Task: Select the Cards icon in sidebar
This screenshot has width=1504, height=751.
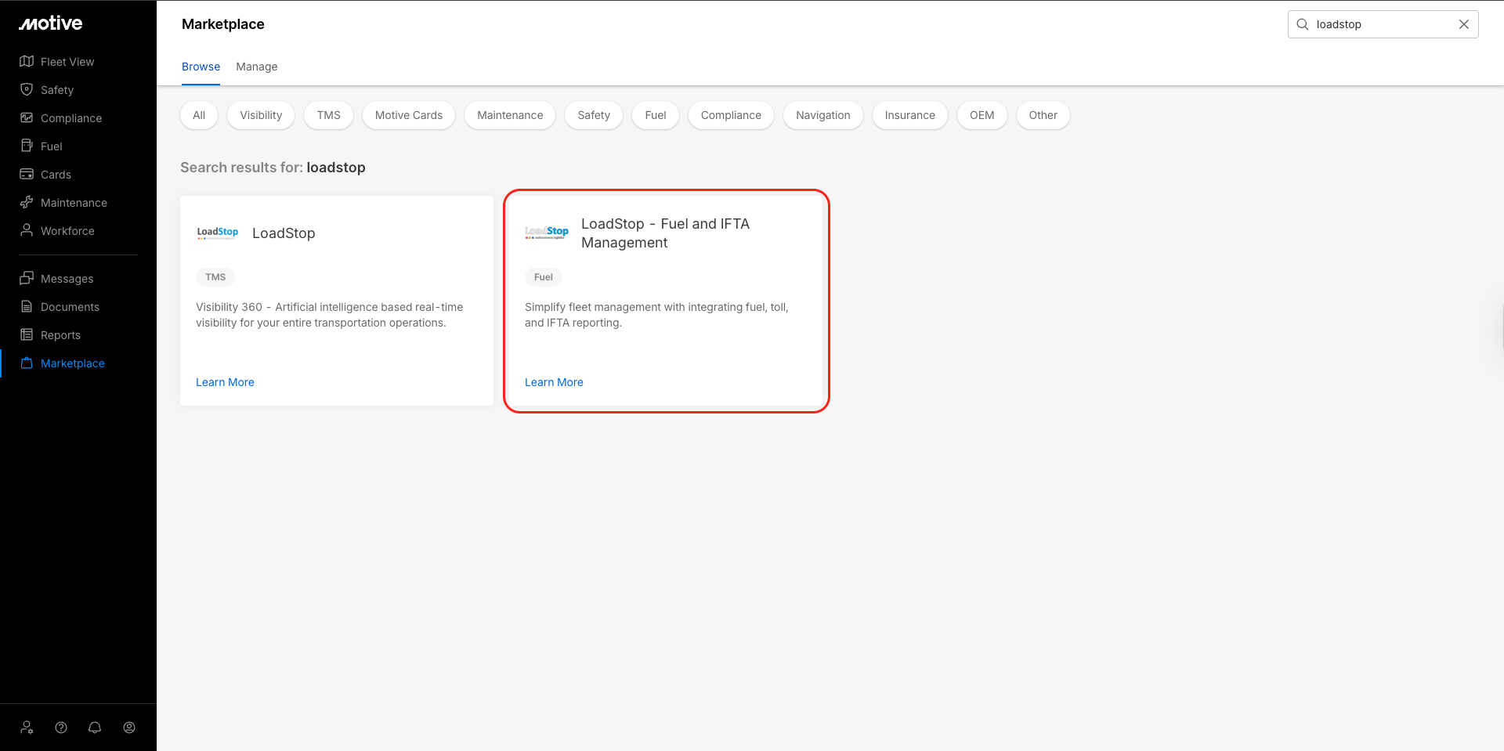Action: point(27,175)
